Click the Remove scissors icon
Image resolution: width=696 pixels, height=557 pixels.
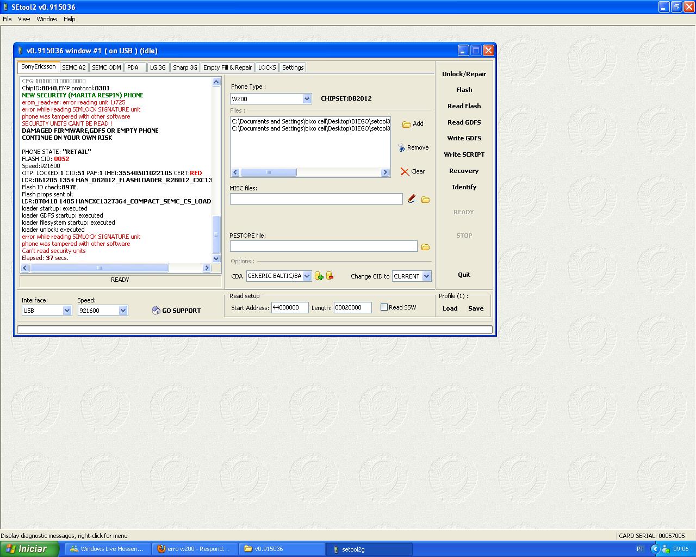(x=401, y=147)
